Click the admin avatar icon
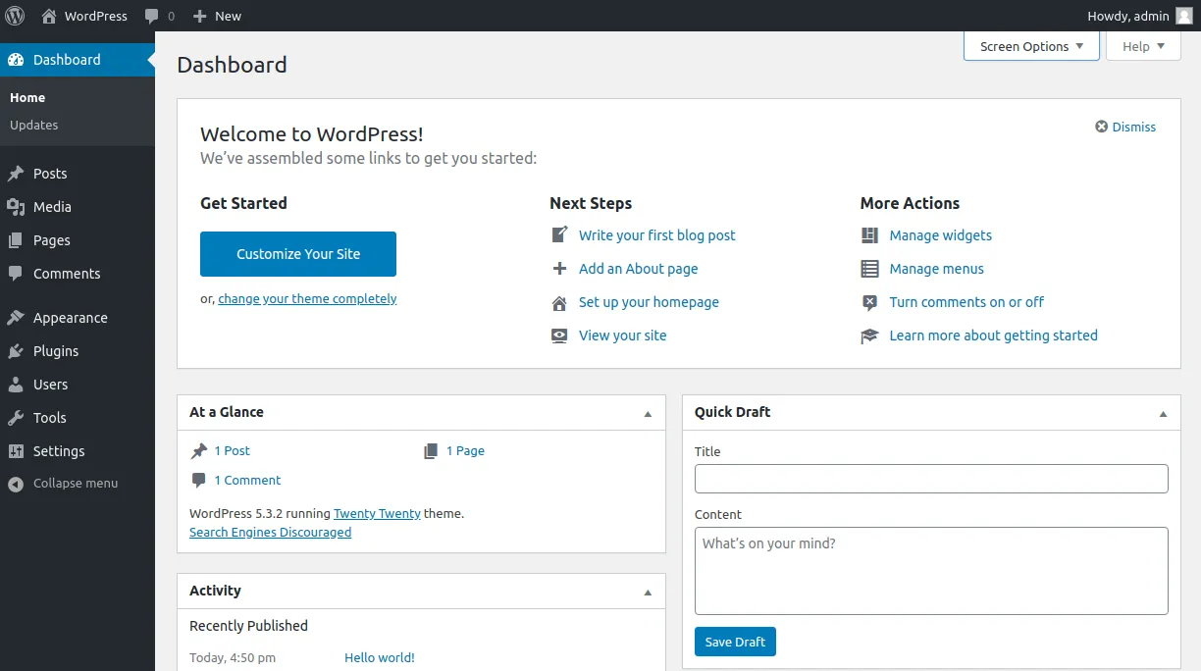The height and width of the screenshot is (671, 1201). (x=1184, y=16)
